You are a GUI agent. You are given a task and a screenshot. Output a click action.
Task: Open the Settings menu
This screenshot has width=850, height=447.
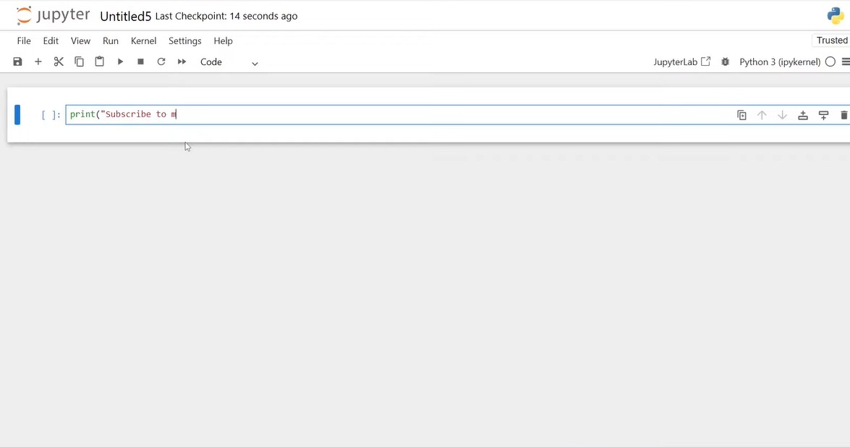pyautogui.click(x=185, y=41)
